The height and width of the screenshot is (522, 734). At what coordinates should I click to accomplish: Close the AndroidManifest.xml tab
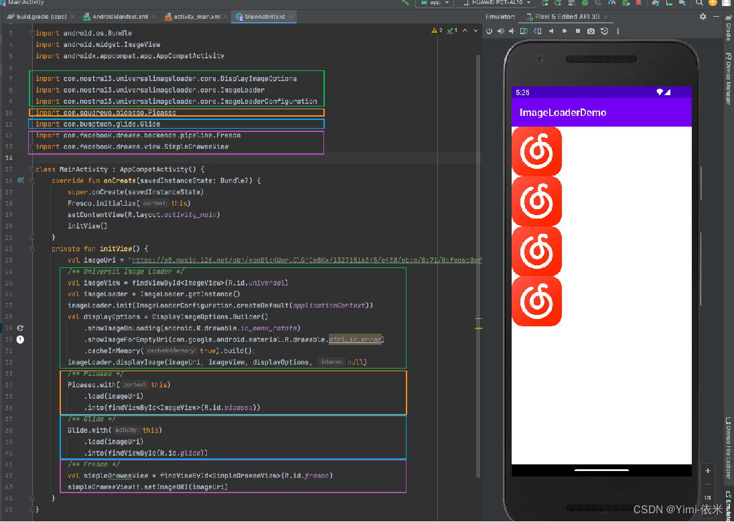[x=155, y=16]
